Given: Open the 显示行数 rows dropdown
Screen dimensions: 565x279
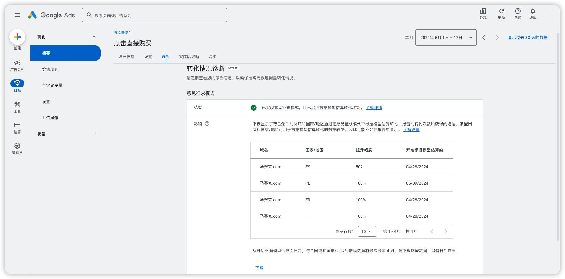Looking at the screenshot, I should [367, 231].
